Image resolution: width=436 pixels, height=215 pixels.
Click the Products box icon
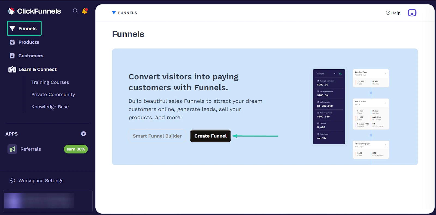pyautogui.click(x=12, y=42)
